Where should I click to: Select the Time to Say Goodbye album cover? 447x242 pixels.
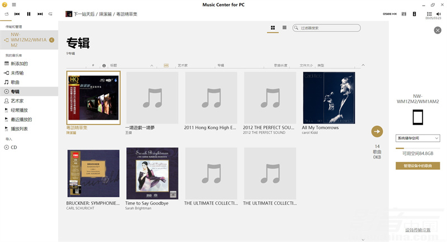tap(152, 173)
